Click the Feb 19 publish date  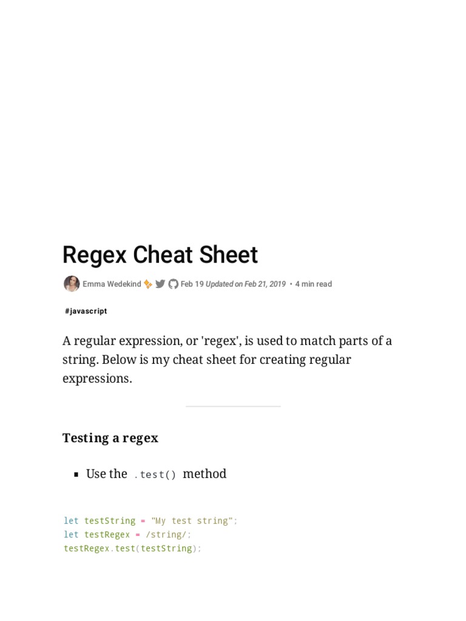pos(192,284)
